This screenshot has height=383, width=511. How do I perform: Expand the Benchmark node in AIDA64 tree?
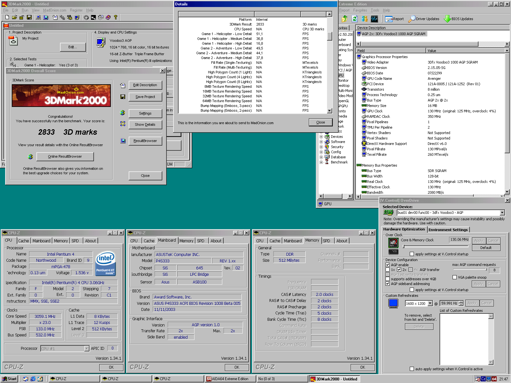click(321, 162)
